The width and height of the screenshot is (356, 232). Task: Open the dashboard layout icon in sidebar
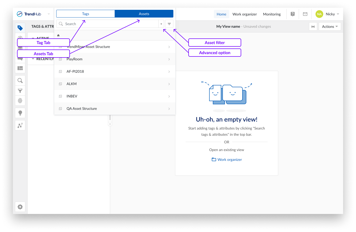(x=20, y=68)
